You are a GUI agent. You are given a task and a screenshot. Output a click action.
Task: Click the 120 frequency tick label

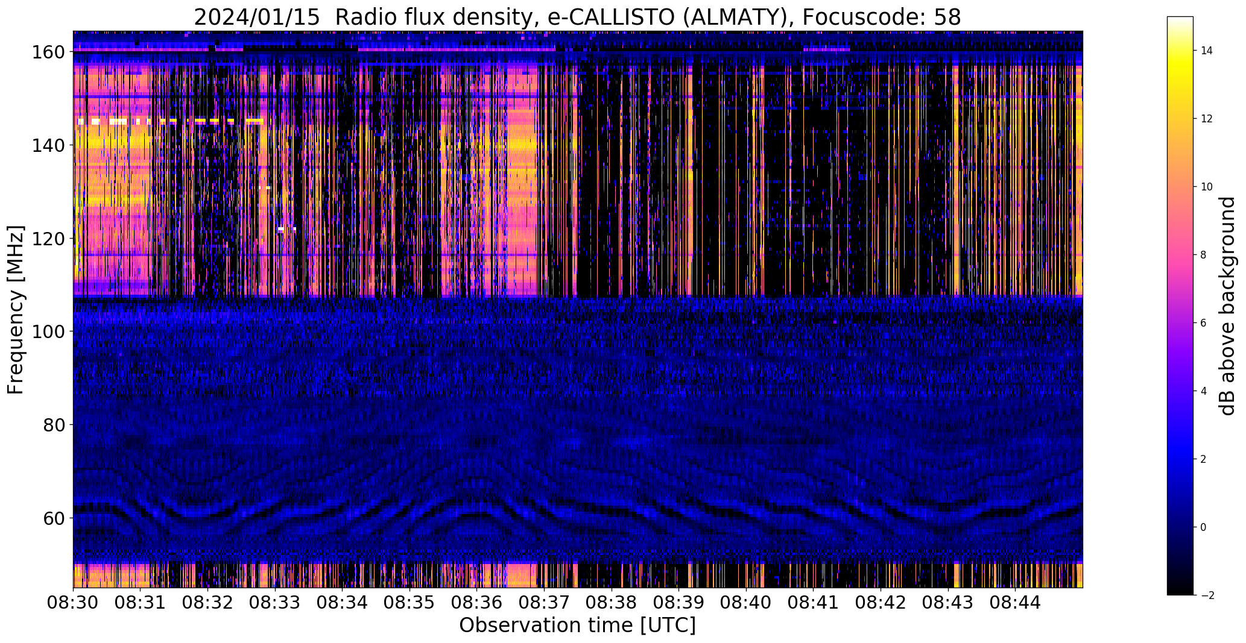(x=48, y=239)
